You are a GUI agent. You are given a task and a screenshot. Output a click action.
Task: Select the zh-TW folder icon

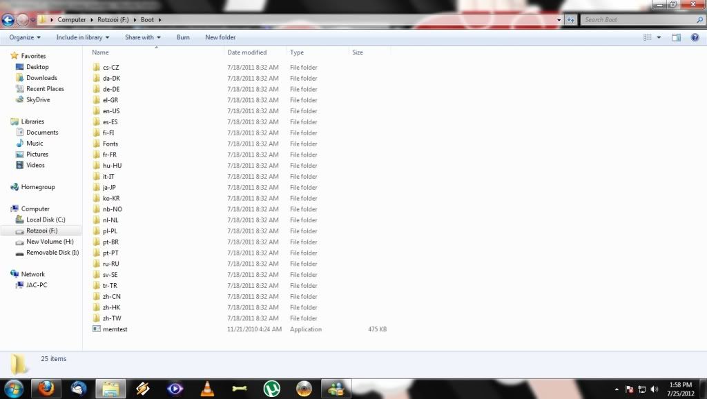coord(96,318)
